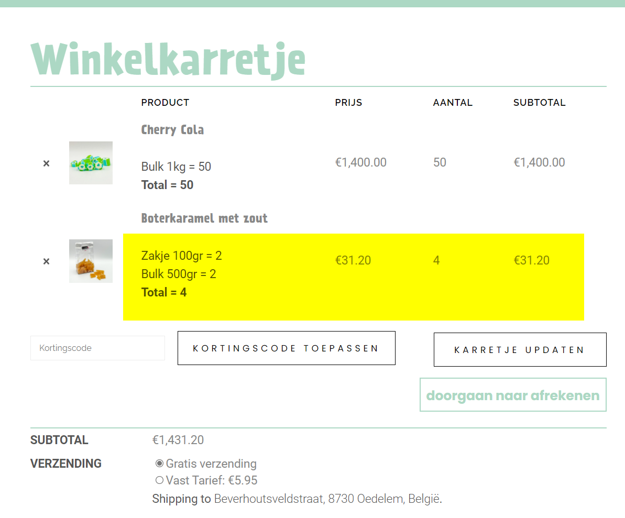Open the Boterkaramel product thumbnail image

[91, 261]
